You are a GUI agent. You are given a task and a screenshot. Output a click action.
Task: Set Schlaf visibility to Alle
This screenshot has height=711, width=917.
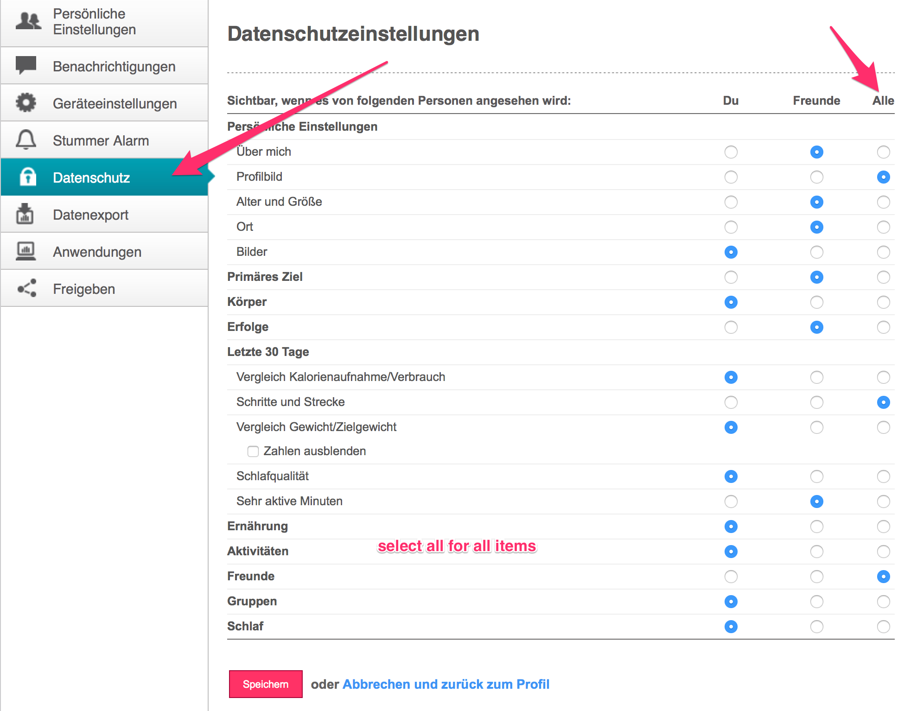883,627
